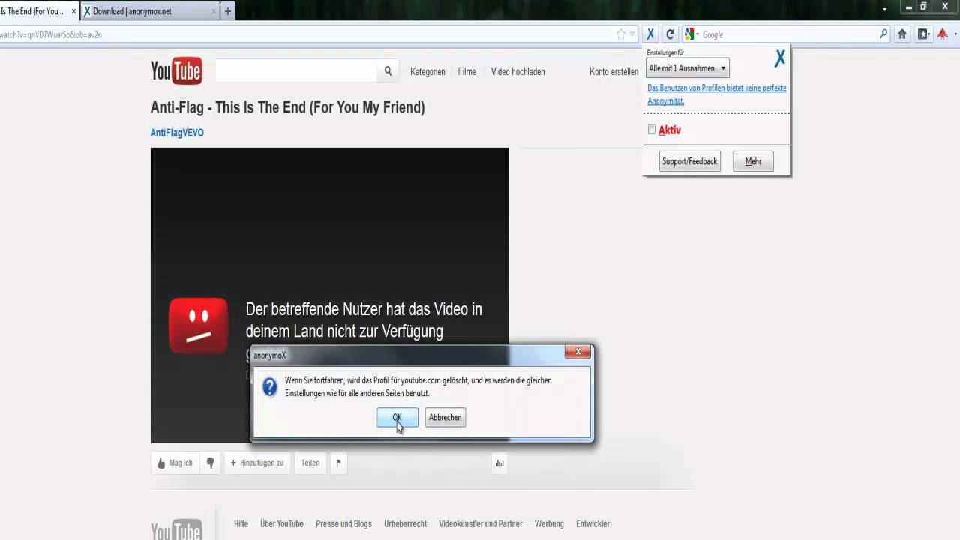Open the 'Presse und Blogs' footer link
The image size is (960, 540).
[x=343, y=524]
